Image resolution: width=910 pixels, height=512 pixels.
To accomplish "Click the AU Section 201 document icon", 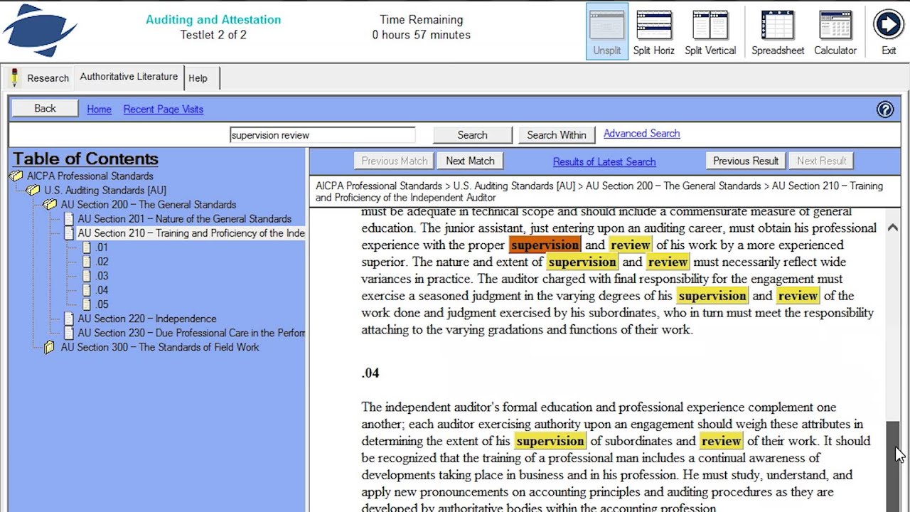I will [69, 219].
